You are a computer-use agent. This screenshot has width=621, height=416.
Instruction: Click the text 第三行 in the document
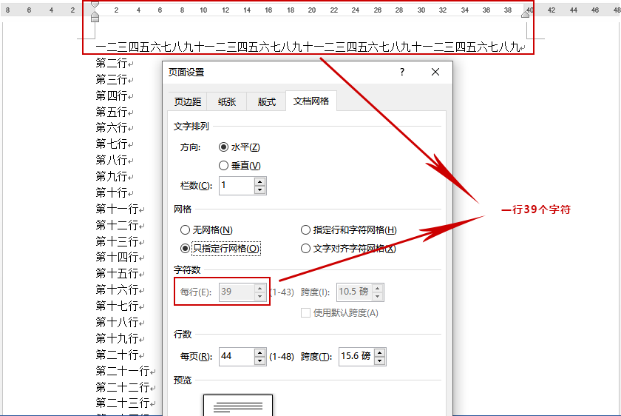[x=112, y=79]
